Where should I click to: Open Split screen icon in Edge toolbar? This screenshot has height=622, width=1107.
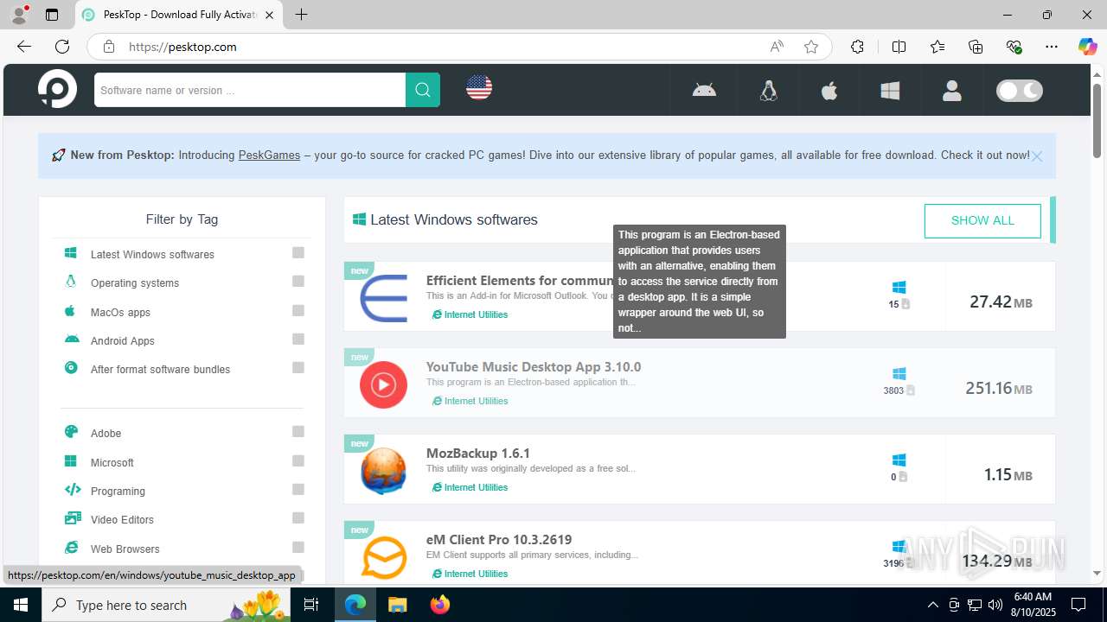tap(899, 47)
